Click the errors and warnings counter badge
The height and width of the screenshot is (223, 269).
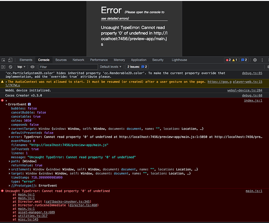click(232, 60)
